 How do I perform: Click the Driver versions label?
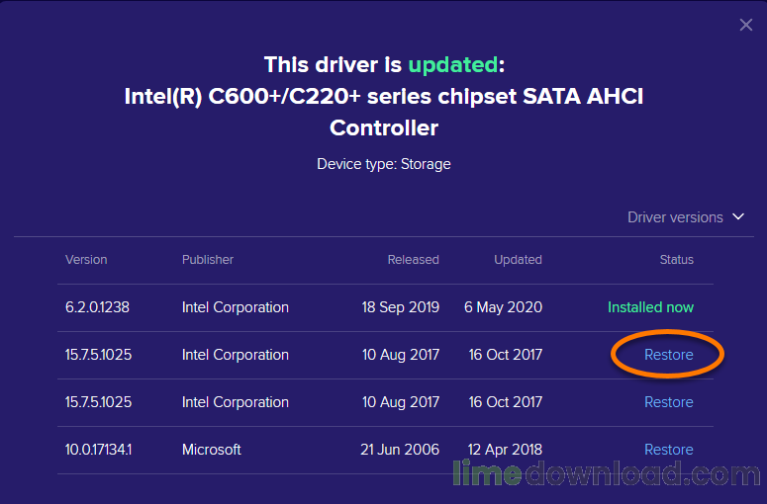pos(675,217)
